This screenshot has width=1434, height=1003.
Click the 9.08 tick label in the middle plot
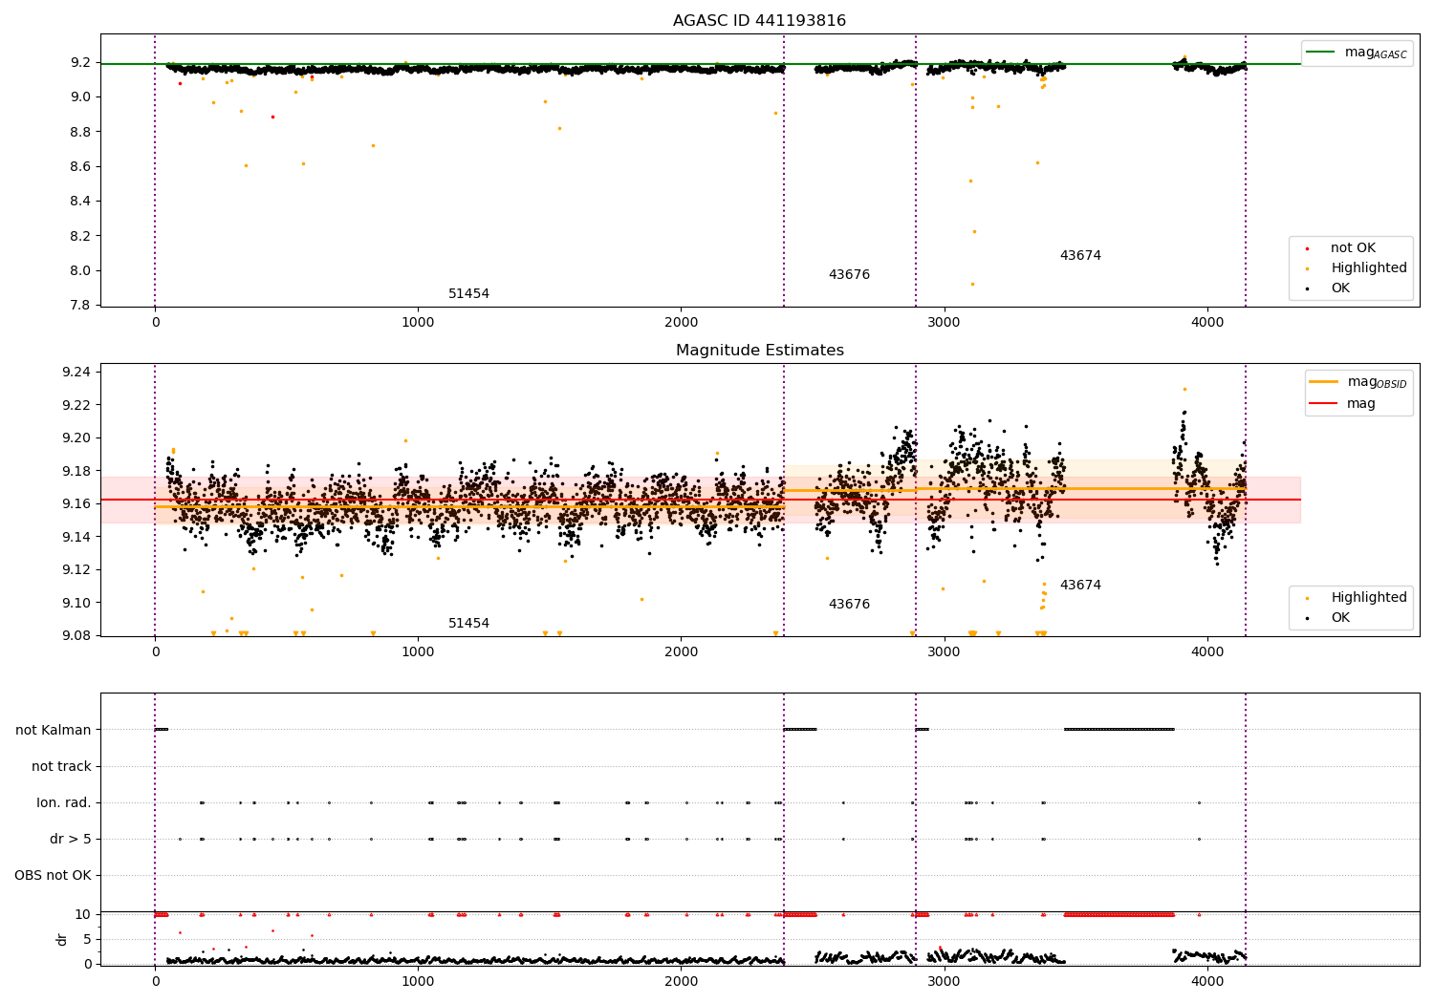(x=76, y=636)
